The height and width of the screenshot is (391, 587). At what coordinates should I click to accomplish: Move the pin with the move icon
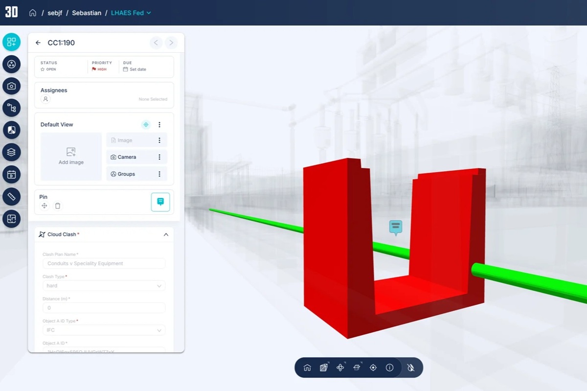coord(45,206)
